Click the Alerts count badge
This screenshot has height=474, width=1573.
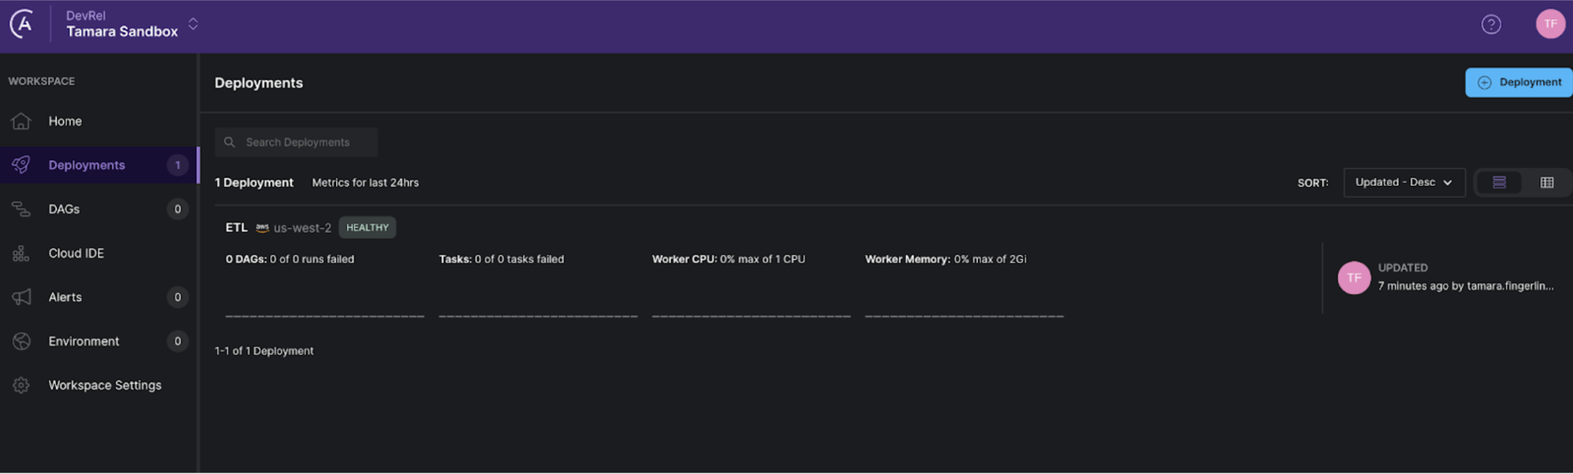pyautogui.click(x=177, y=298)
